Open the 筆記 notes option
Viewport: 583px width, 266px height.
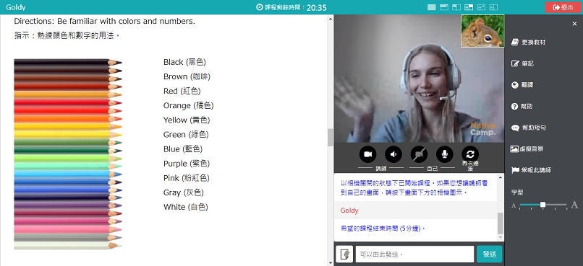coord(522,63)
